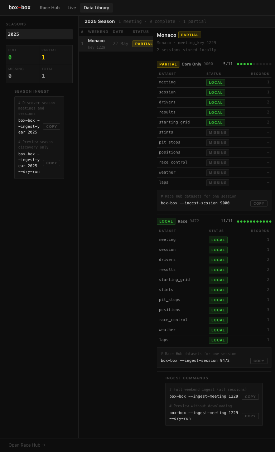Click Core Only 5/11 progress dots
The height and width of the screenshot is (452, 275).
[x=254, y=64]
